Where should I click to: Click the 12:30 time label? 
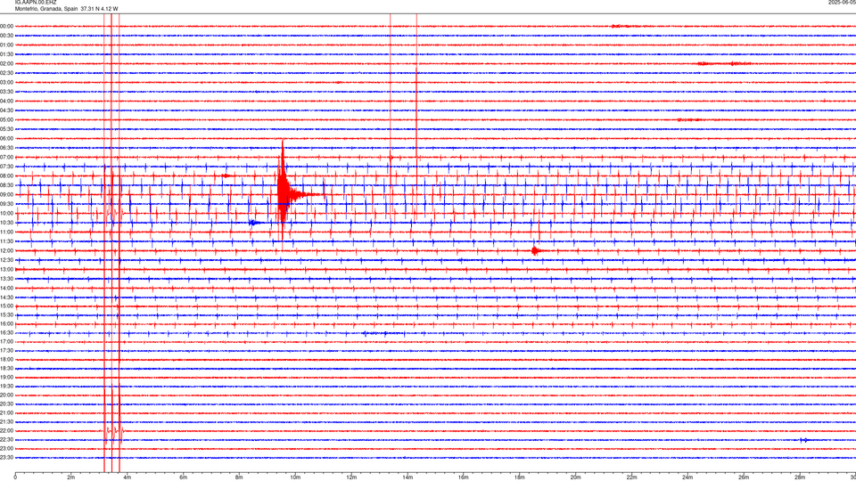[6, 260]
